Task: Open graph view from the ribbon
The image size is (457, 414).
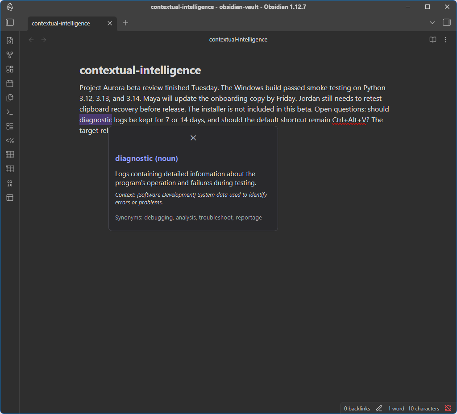Action: point(10,55)
